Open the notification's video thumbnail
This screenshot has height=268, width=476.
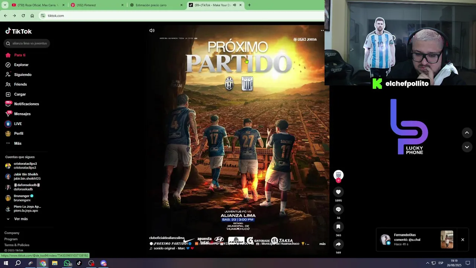click(447, 240)
